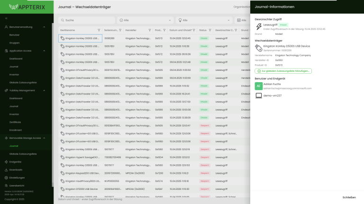Viewport: 364px width, 204px height.
Task: Click the Seriennummer column filter icon
Action: (120, 30)
